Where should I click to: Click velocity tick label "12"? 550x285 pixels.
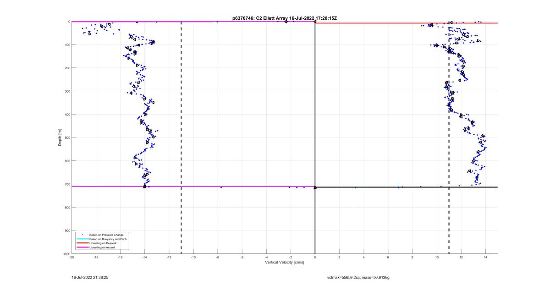(x=461, y=258)
